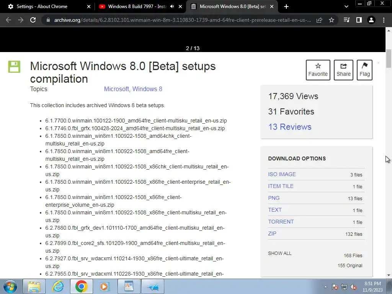Download the TORRENT file

[281, 222]
